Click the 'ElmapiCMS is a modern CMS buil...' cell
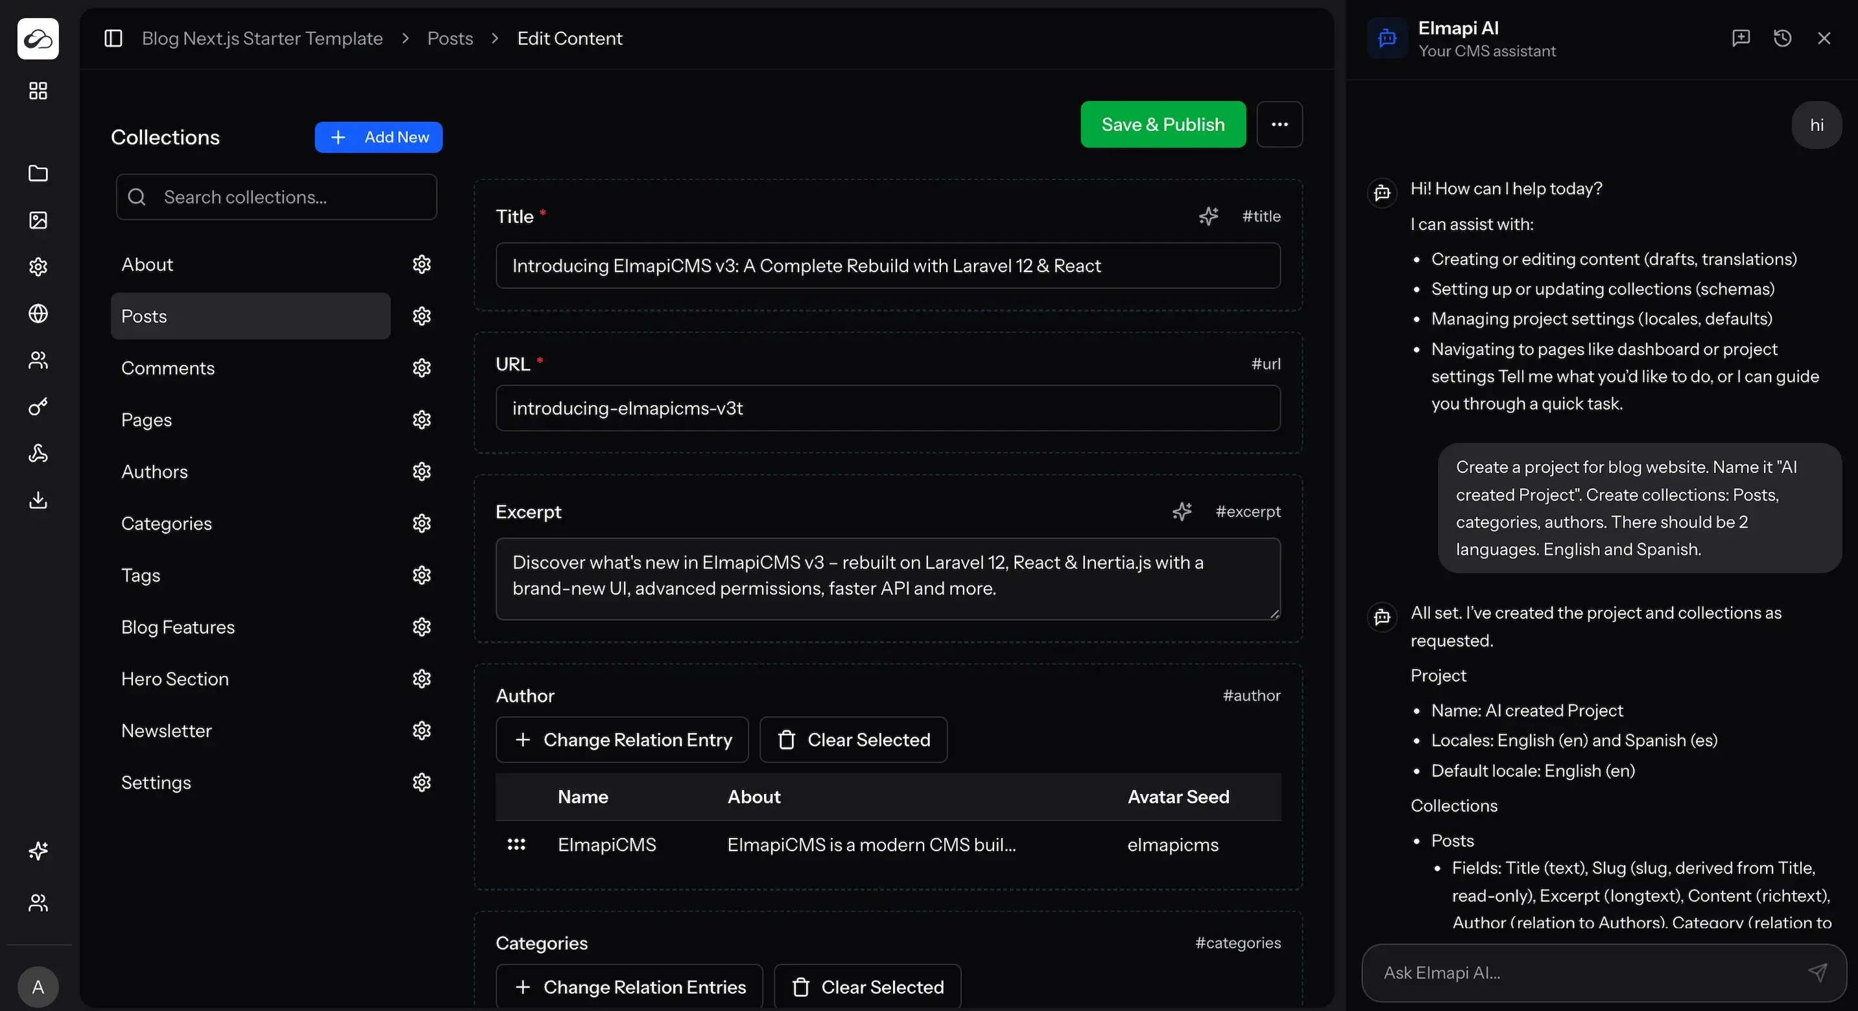Screen dimensions: 1858x1011 click(872, 844)
